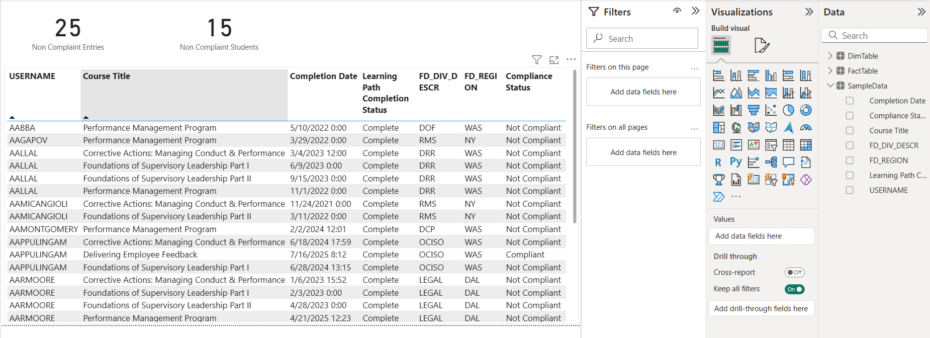
Task: Tick the Course Title field checkbox
Action: coord(849,131)
